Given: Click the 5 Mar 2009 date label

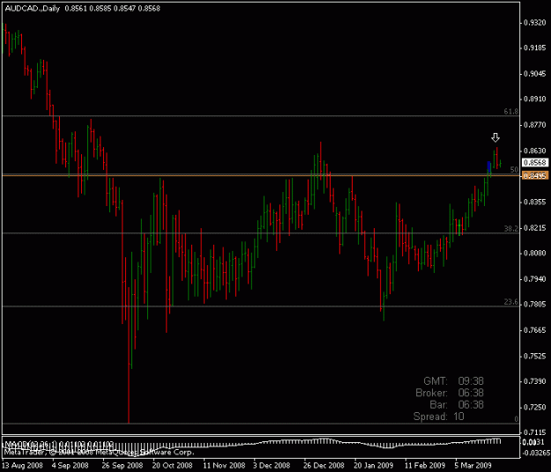Looking at the screenshot, I should click(473, 466).
